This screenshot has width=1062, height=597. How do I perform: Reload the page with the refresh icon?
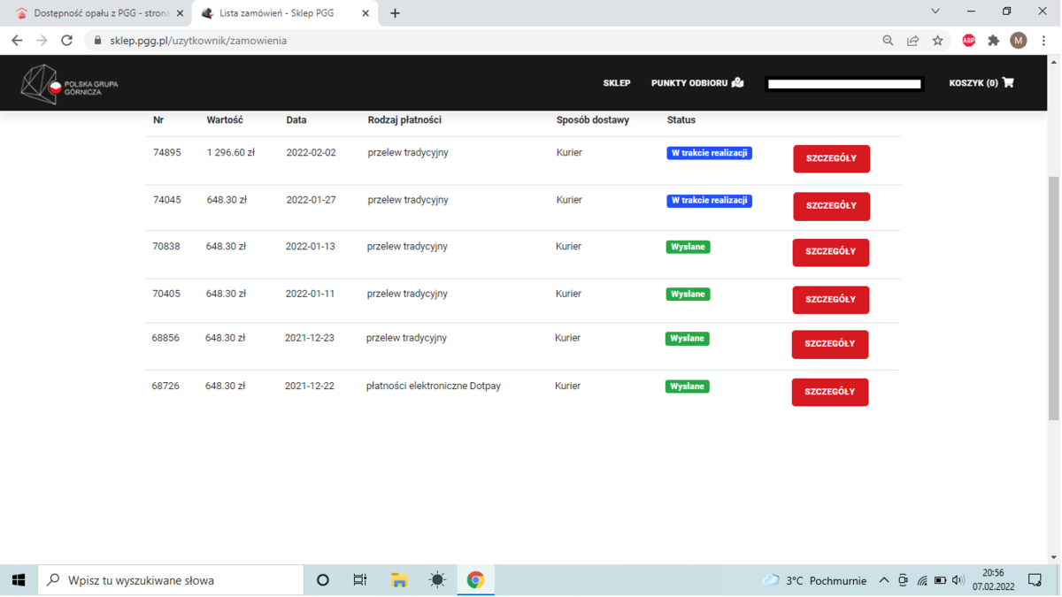click(x=66, y=41)
